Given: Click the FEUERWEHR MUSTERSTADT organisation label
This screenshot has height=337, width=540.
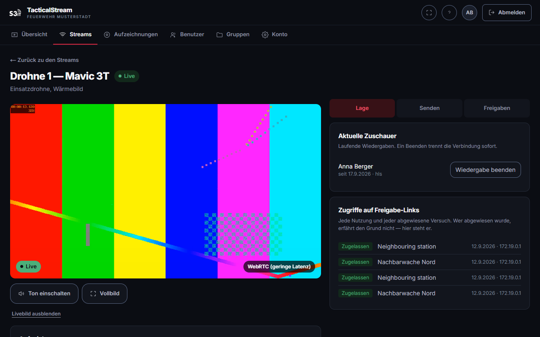Looking at the screenshot, I should pos(59,17).
